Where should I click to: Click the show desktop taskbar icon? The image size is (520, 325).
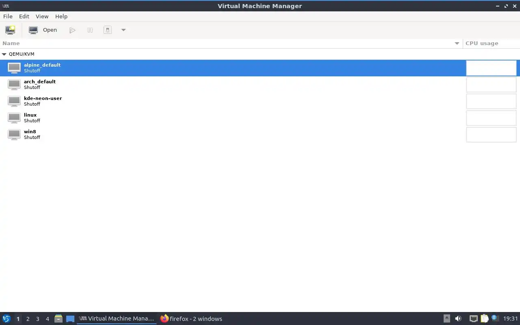pos(70,318)
